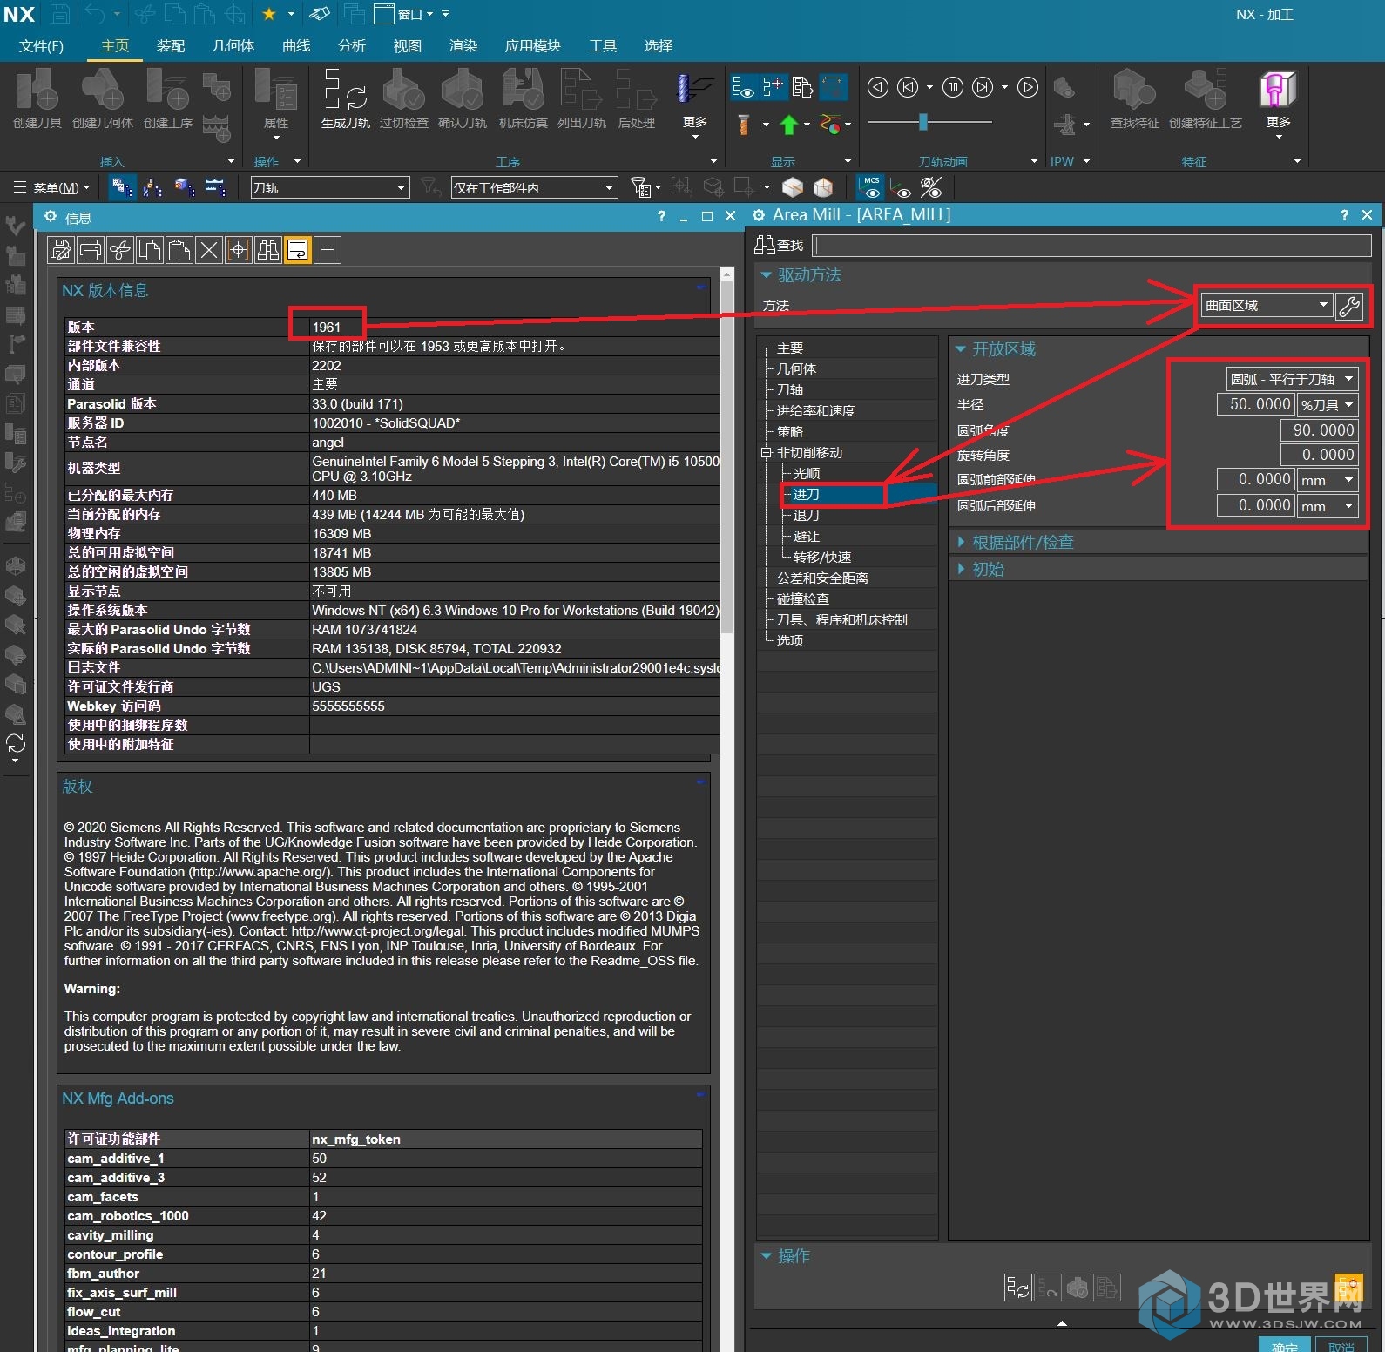Click the play forward animation button

pos(1028,87)
